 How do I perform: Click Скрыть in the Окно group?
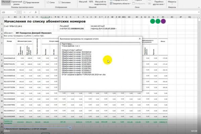(137, 1)
